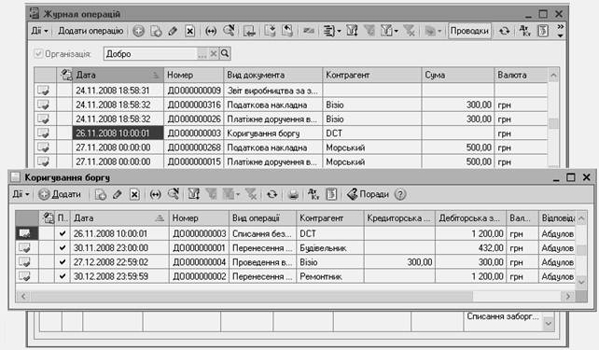Click the Добро organization input field
This screenshot has width=599, height=350.
(150, 53)
